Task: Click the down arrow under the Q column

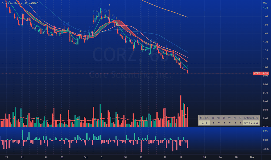Action: point(240,123)
